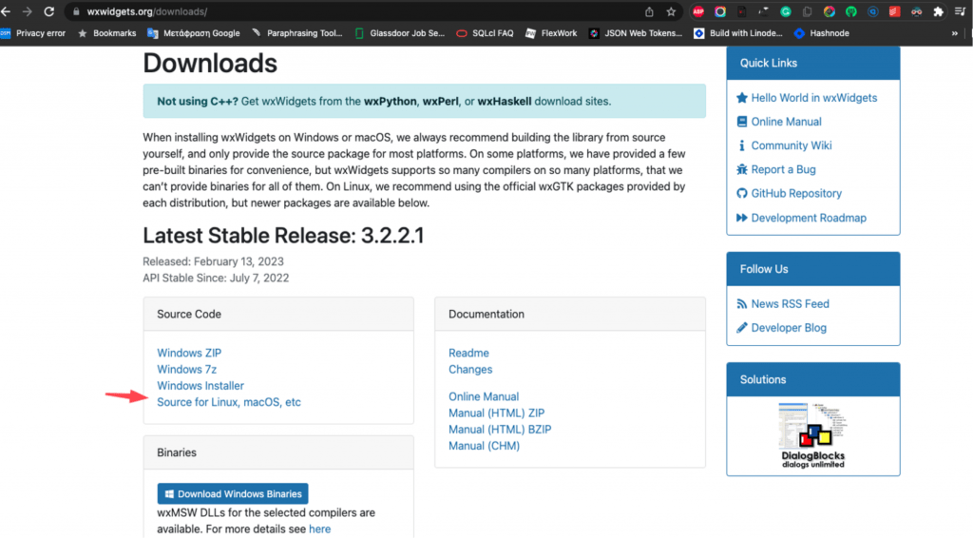Image resolution: width=973 pixels, height=538 pixels.
Task: Open the Hashnode bookmark
Action: 822,33
